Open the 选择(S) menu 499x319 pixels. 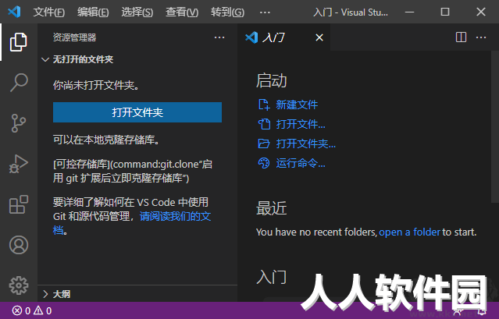point(137,12)
